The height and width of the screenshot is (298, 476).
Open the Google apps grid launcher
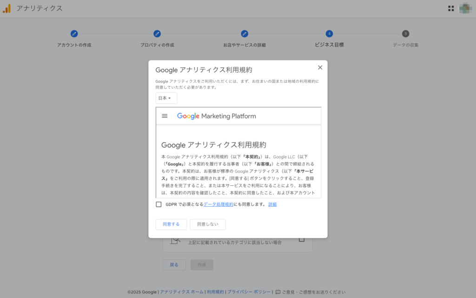click(450, 8)
